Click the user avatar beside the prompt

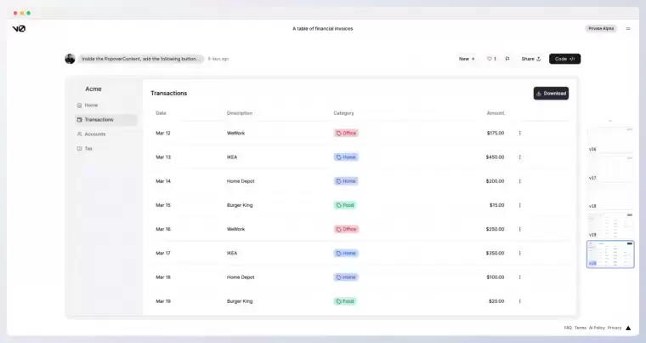70,59
